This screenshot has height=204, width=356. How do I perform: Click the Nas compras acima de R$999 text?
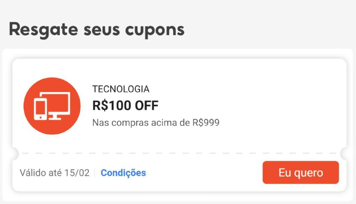(x=156, y=122)
